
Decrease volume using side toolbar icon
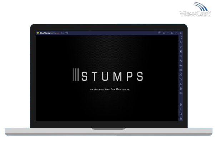pos(181,47)
